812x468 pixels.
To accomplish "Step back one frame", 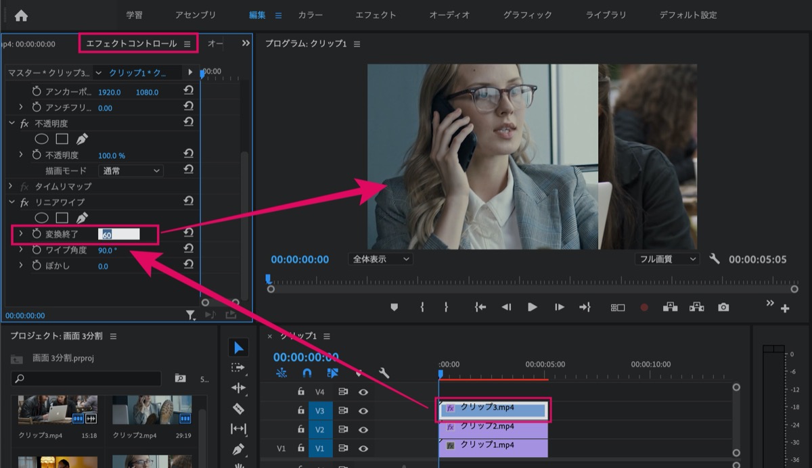I will click(x=506, y=307).
